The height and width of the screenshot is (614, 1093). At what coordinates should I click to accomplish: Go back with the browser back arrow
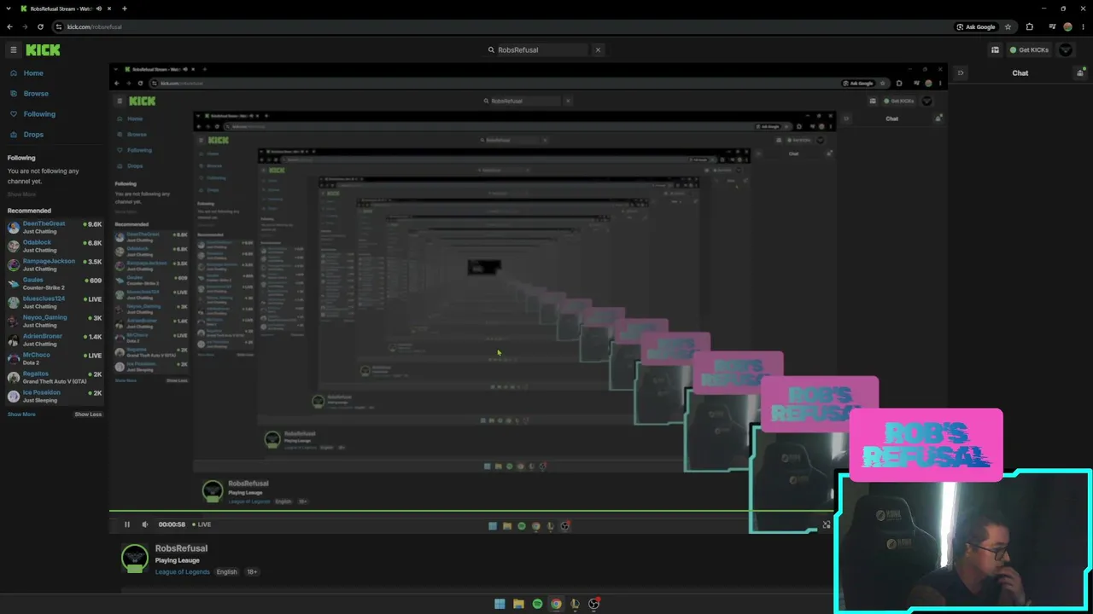coord(9,26)
